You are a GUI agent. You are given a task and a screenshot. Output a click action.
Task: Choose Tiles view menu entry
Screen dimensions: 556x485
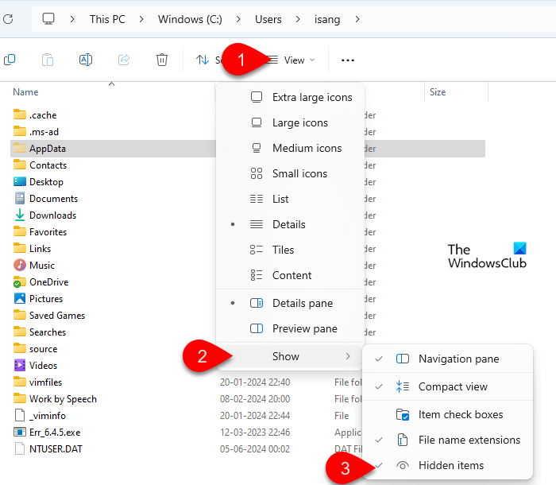click(x=290, y=250)
